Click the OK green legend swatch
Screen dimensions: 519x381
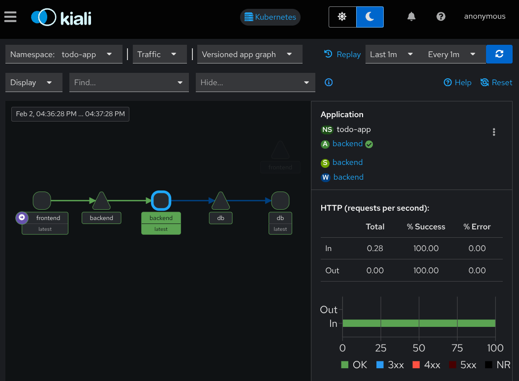[344, 365]
